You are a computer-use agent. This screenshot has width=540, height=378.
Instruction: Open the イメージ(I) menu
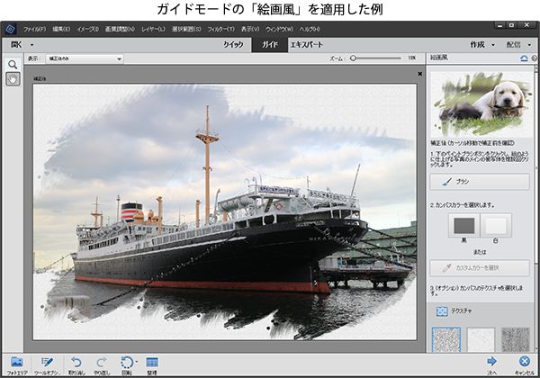[87, 30]
